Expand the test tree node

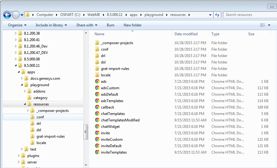coord(22,149)
